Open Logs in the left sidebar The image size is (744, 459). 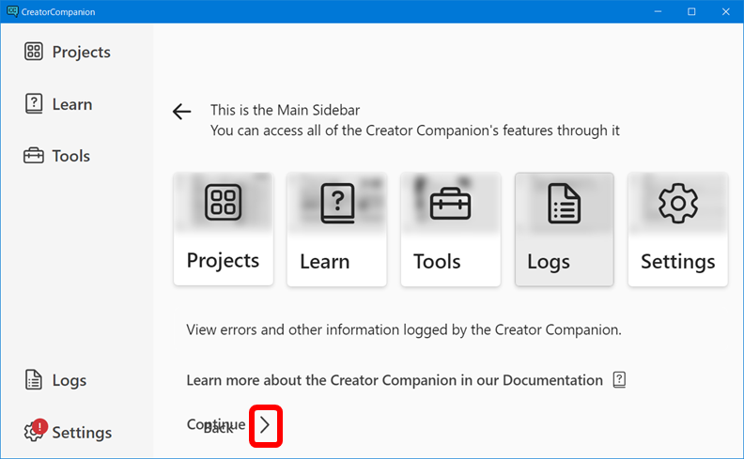[x=56, y=380]
